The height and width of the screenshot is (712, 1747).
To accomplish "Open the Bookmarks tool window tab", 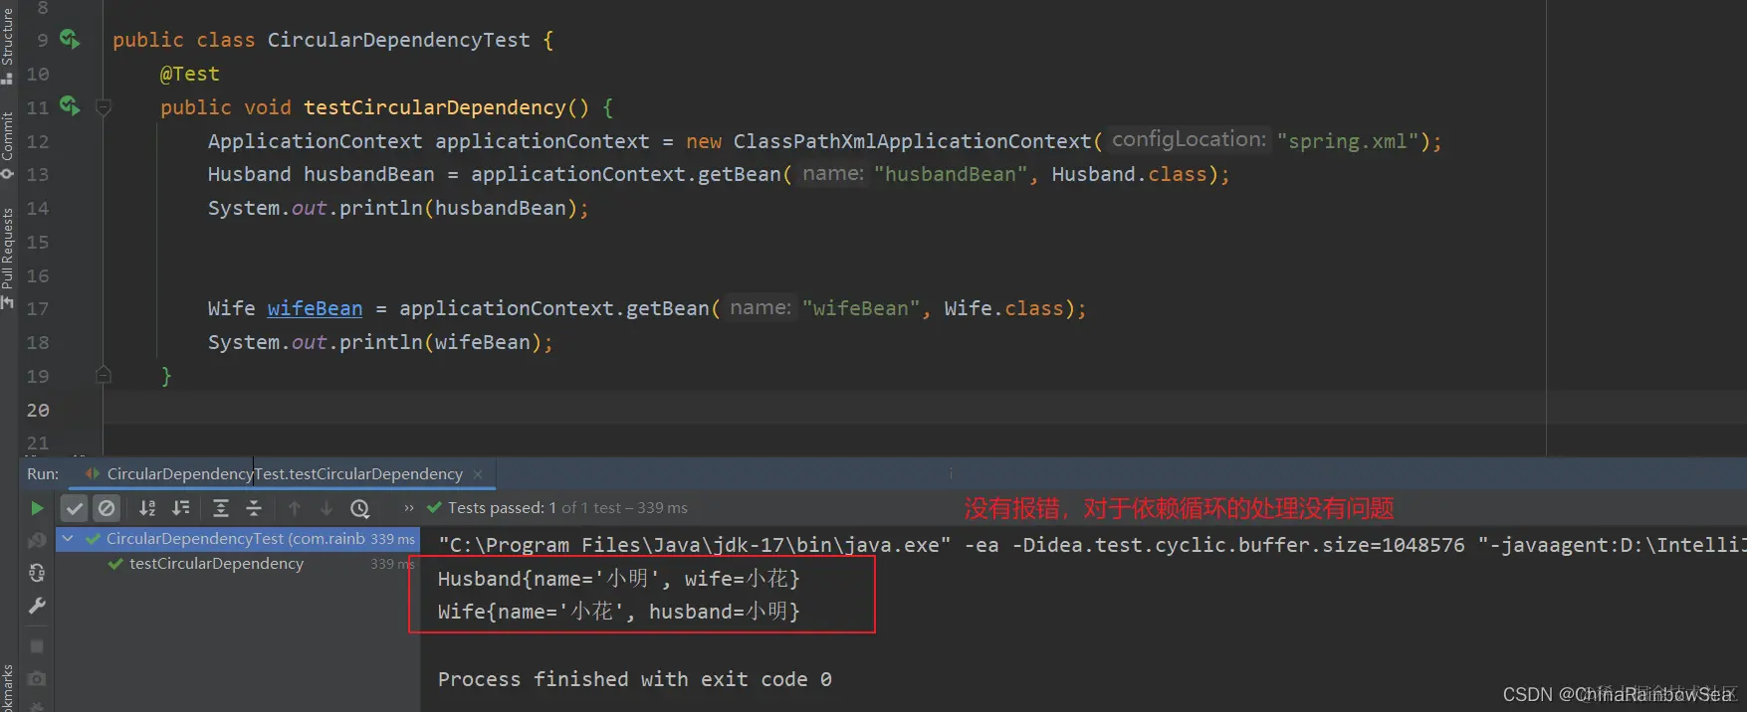I will 8,686.
